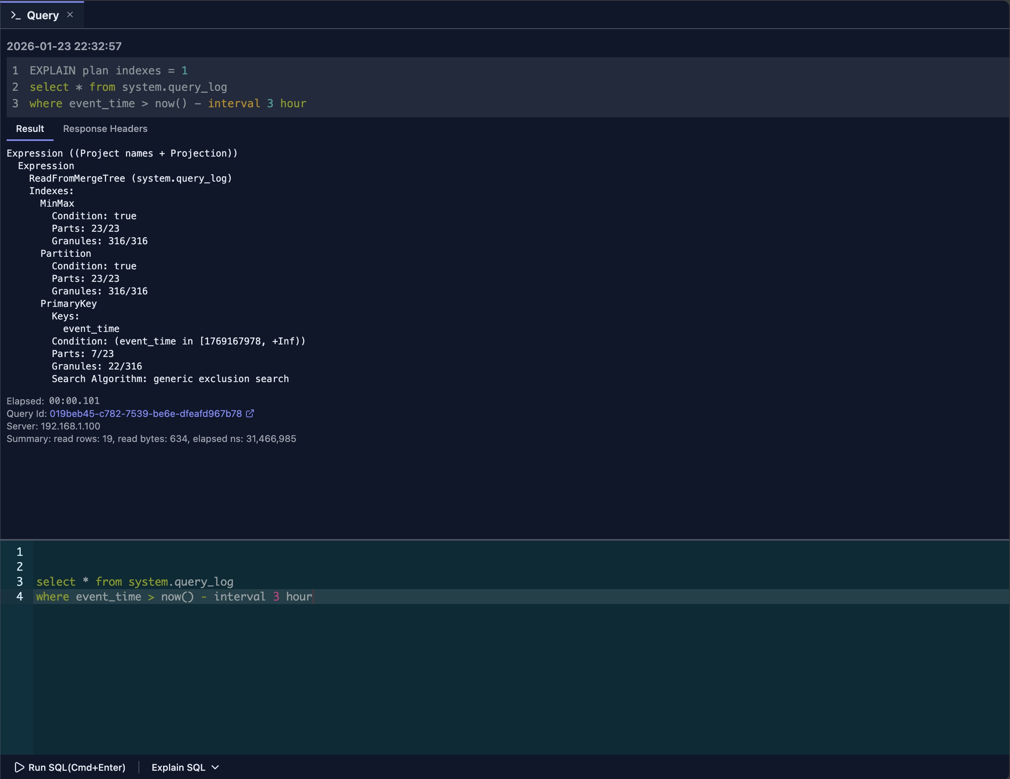Click the Server 192.168.1.100 text
This screenshot has width=1010, height=779.
(x=53, y=426)
